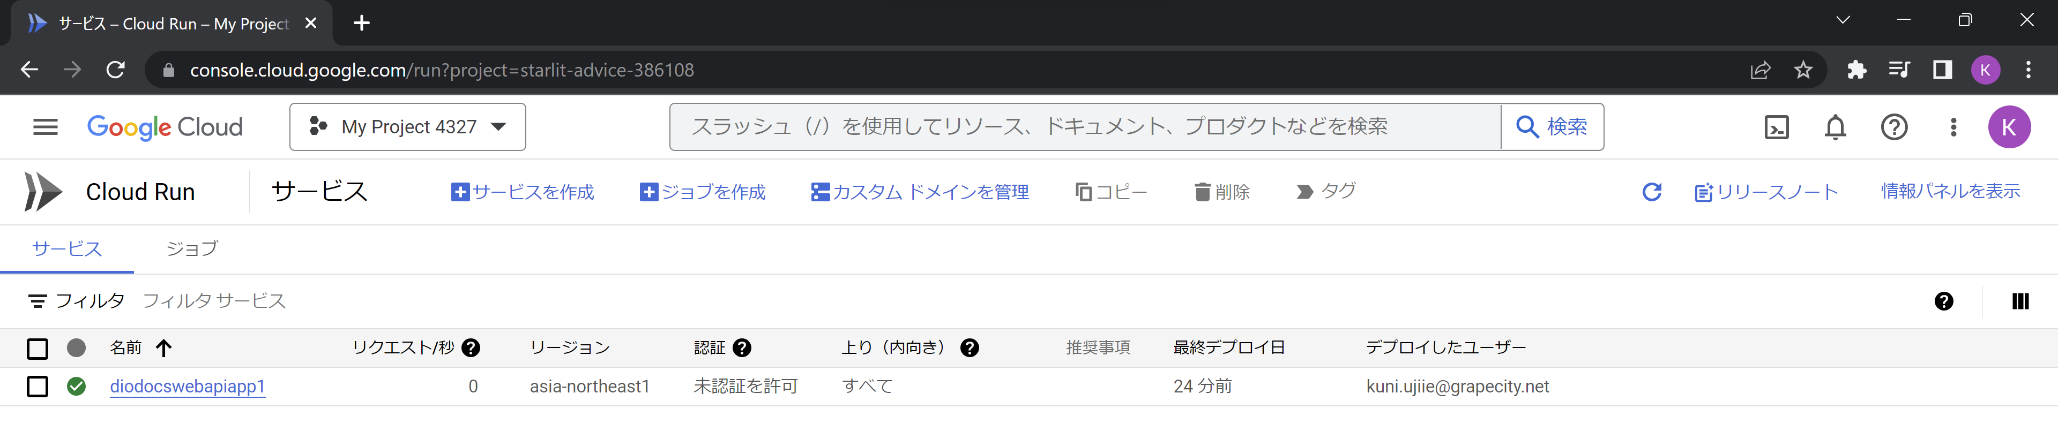
Task: Click the 推奨事項 column header
Action: [1098, 347]
